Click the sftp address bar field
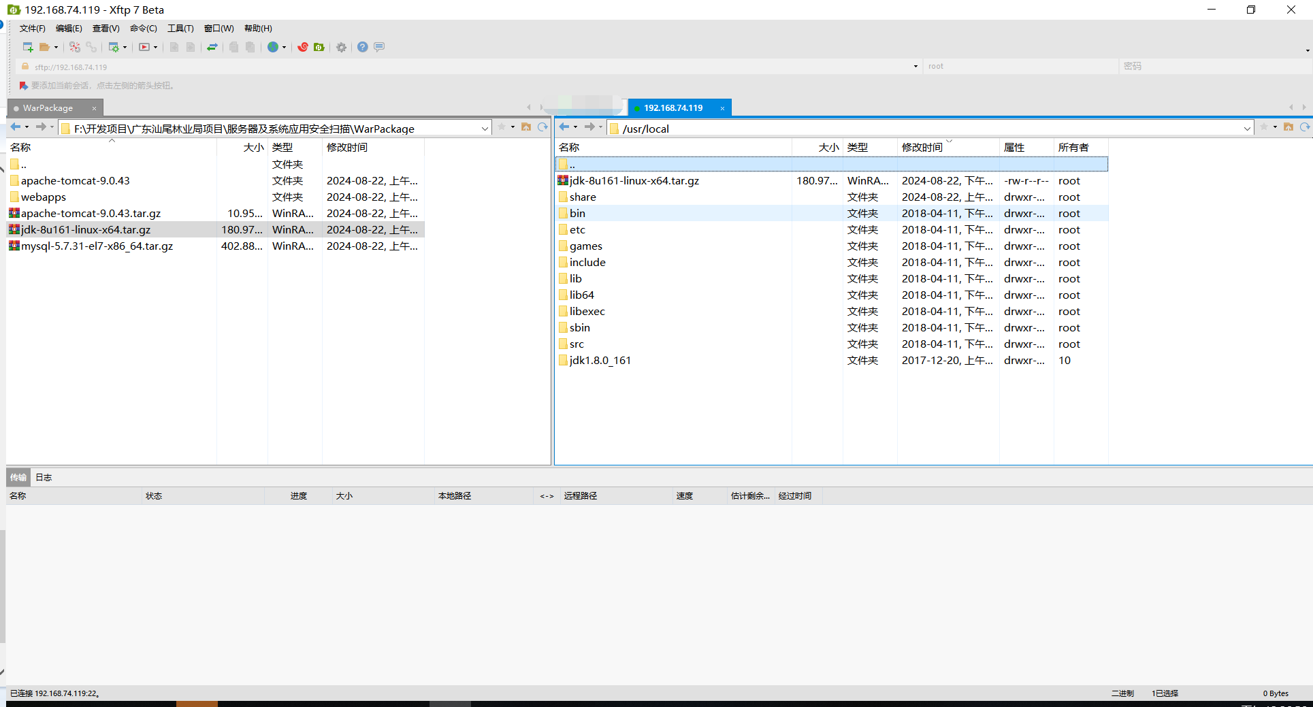This screenshot has height=707, width=1313. point(470,67)
